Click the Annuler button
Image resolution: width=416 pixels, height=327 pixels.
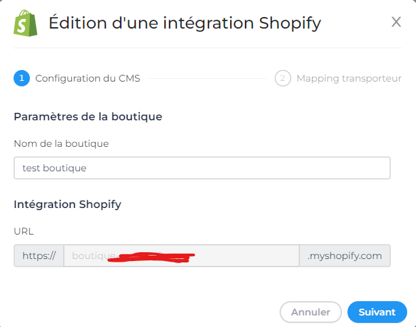coord(311,312)
